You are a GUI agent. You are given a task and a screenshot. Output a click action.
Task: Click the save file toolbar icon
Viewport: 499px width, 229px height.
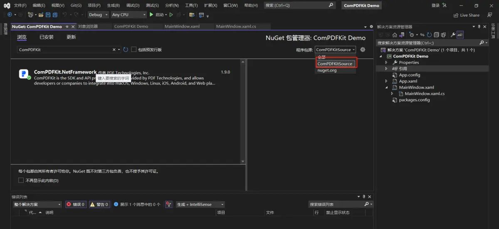[x=48, y=15]
